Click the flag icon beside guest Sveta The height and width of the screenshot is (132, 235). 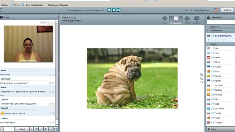point(209,113)
